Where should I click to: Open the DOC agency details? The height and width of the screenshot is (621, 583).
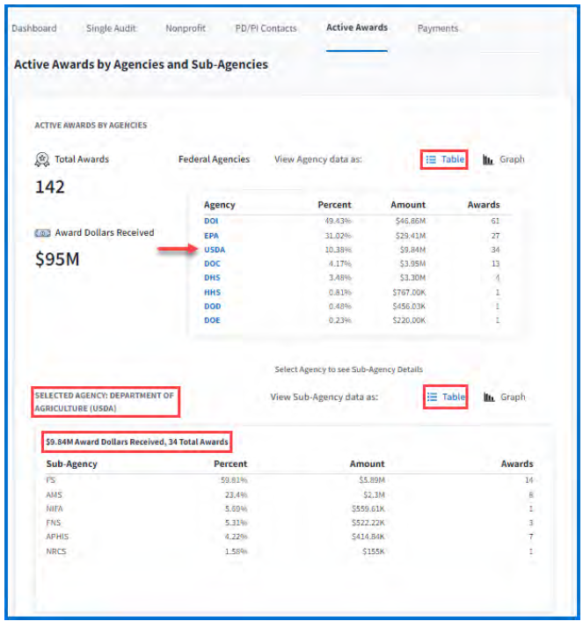coord(212,263)
